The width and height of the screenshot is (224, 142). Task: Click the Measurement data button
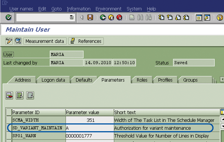(x=45, y=41)
